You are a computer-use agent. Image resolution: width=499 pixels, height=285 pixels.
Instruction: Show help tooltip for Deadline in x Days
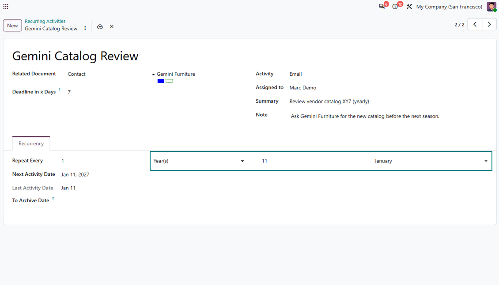(60, 90)
